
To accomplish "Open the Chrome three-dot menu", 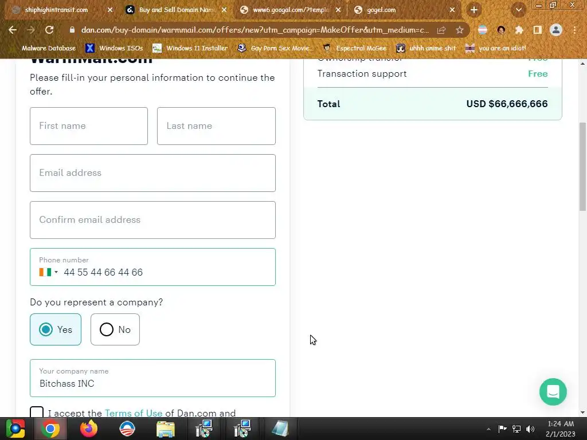I will point(574,30).
